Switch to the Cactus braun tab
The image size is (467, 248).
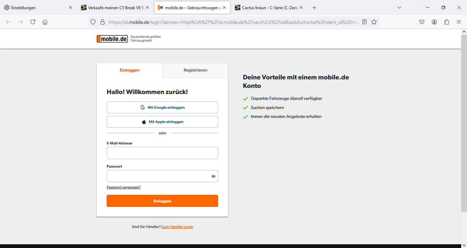point(269,7)
